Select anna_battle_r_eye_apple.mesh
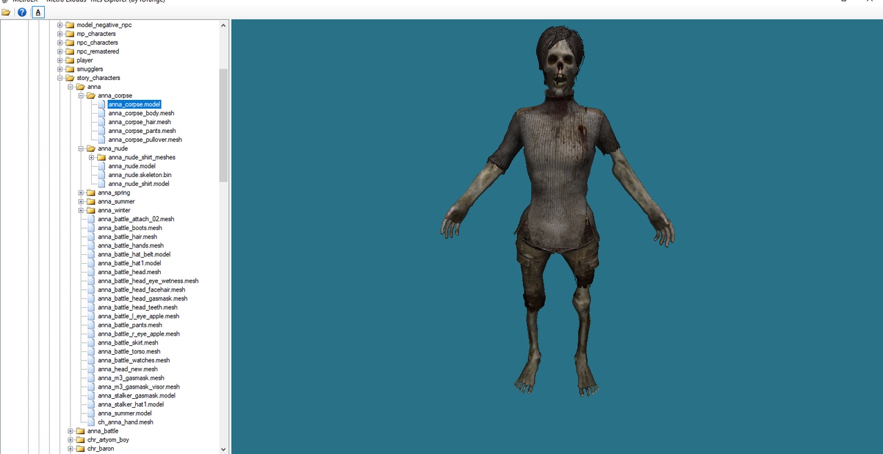 point(139,334)
